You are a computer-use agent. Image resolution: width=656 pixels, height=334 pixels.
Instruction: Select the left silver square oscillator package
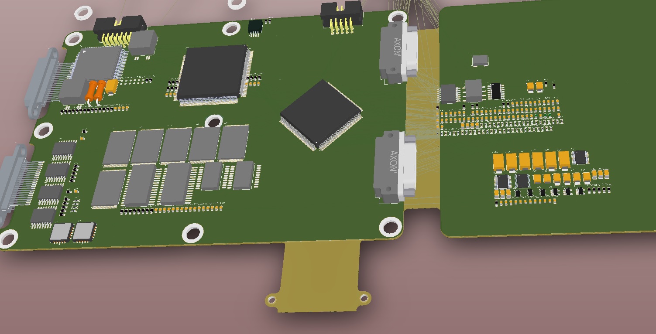[x=61, y=232]
